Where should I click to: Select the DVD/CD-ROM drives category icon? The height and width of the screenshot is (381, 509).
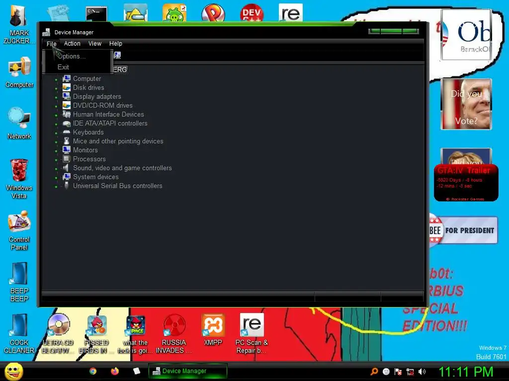[67, 105]
